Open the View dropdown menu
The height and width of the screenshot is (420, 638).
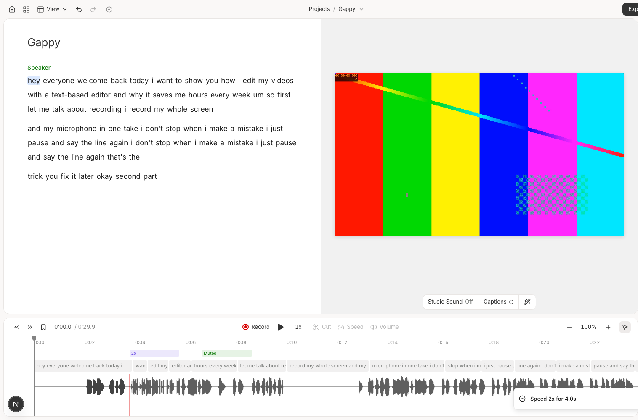[52, 9]
